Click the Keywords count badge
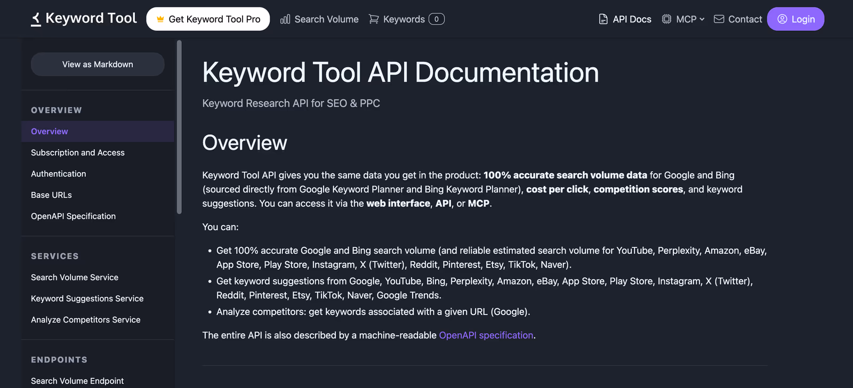The height and width of the screenshot is (388, 853). tap(437, 19)
